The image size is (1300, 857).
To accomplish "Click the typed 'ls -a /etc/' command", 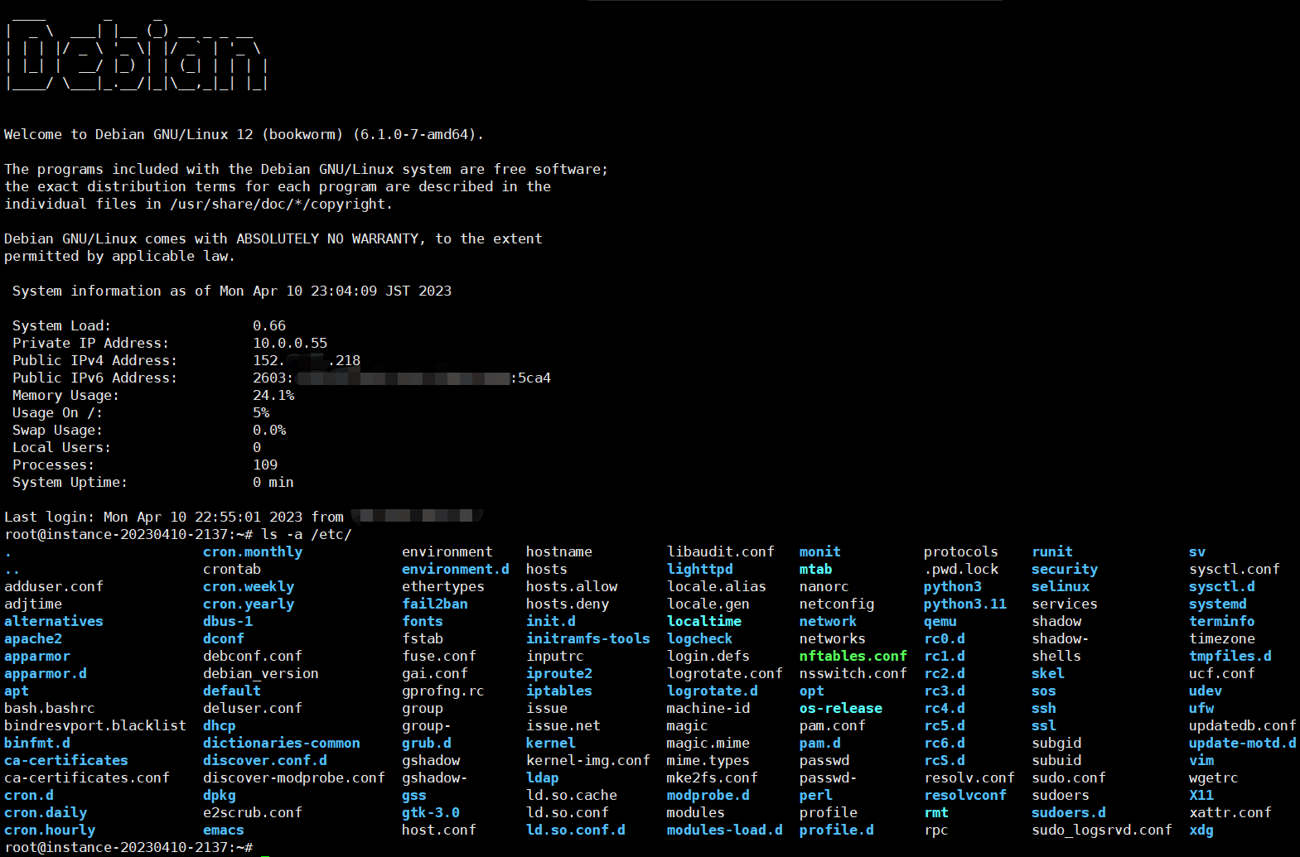I will [306, 534].
